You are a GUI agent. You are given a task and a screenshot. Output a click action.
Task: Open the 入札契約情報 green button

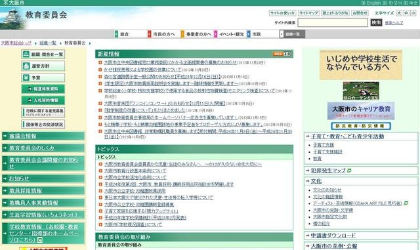(x=43, y=100)
